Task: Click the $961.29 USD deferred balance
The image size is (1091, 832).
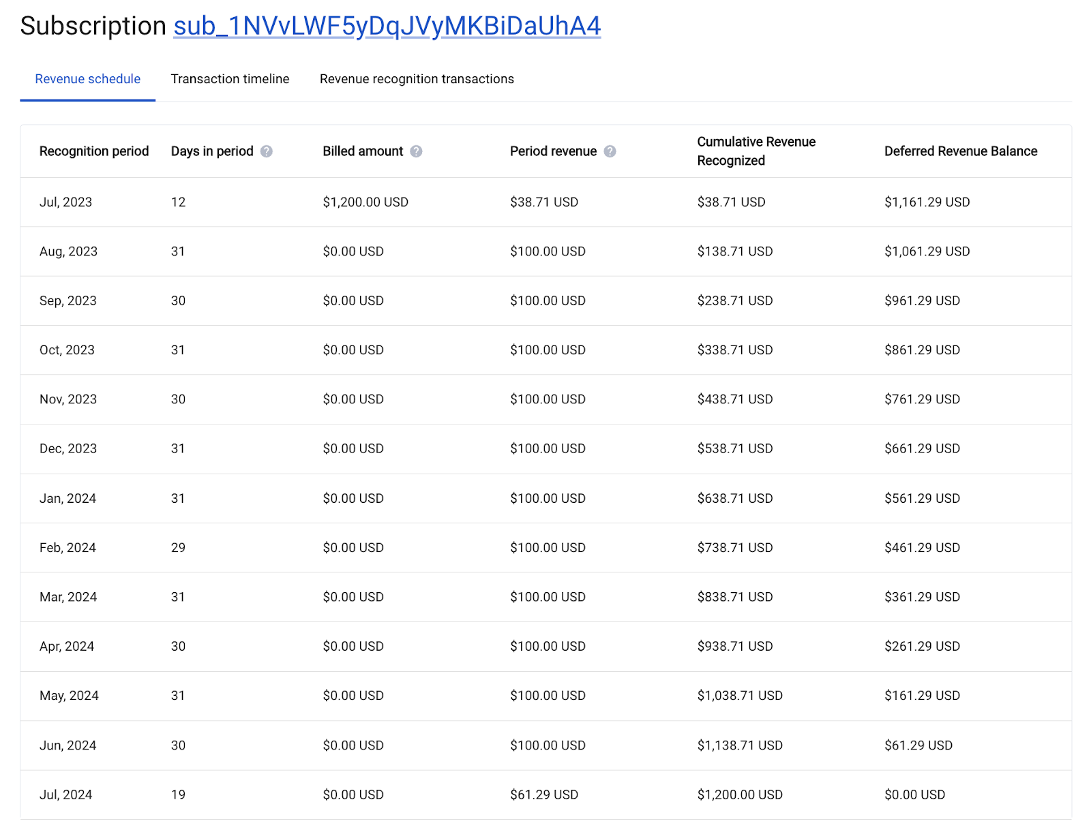Action: (x=922, y=301)
